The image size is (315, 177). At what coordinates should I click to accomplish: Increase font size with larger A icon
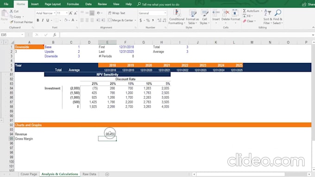click(x=71, y=13)
